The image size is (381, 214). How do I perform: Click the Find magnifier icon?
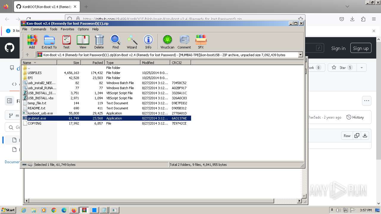tap(115, 42)
